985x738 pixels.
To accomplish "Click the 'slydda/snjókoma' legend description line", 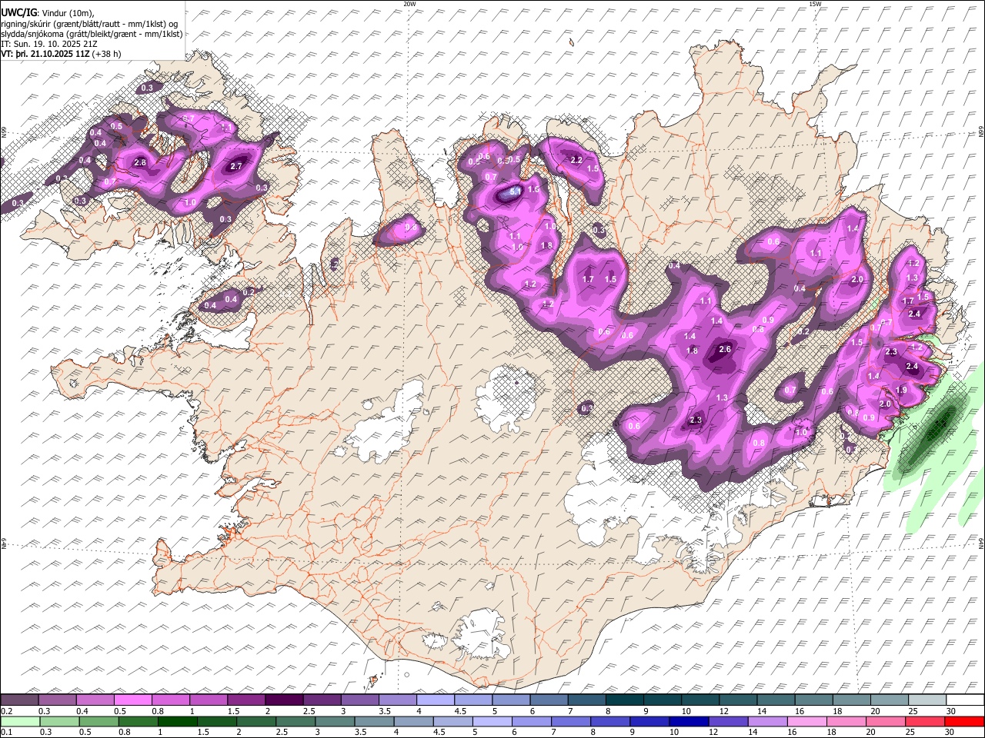I will (92, 34).
